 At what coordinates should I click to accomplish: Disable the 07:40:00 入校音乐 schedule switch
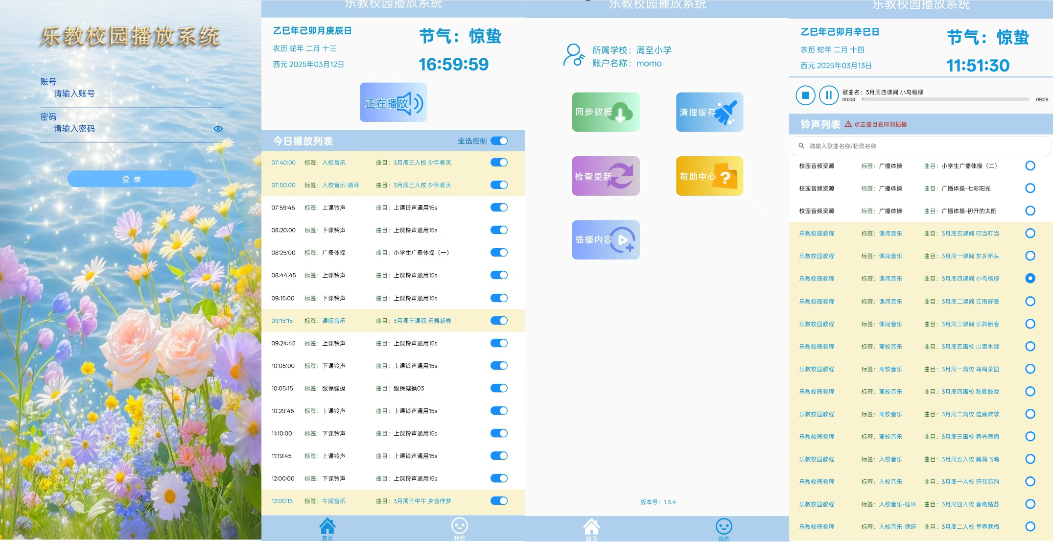pos(499,163)
